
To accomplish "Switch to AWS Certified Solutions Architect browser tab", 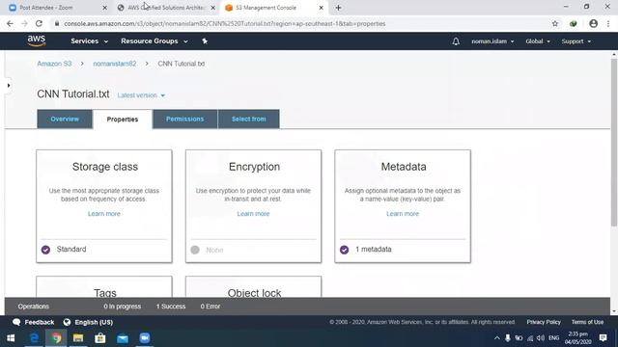I will pyautogui.click(x=166, y=8).
